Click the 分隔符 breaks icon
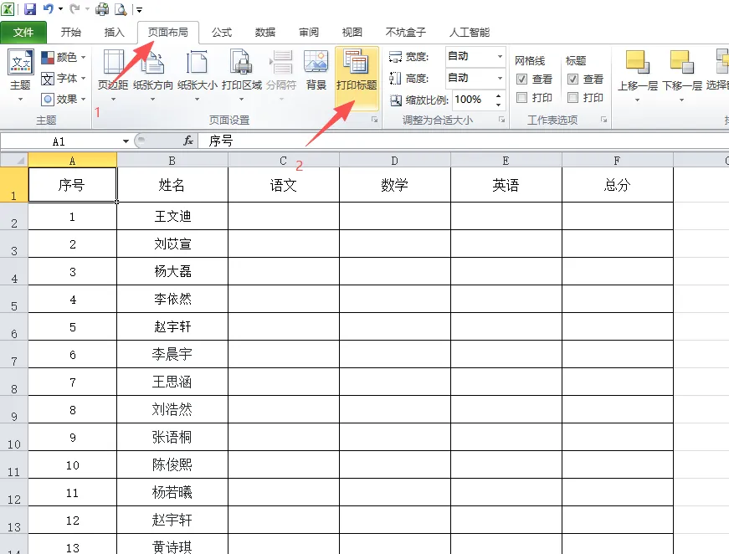Viewport: 729px width, 554px height. coord(281,64)
